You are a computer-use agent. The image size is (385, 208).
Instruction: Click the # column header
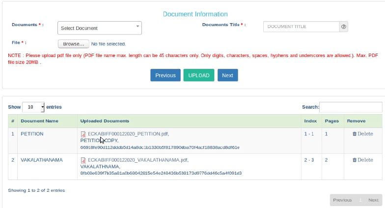[x=13, y=121]
